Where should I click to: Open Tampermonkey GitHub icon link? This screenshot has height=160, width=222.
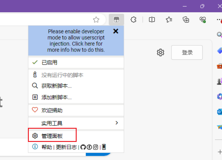(x=83, y=147)
